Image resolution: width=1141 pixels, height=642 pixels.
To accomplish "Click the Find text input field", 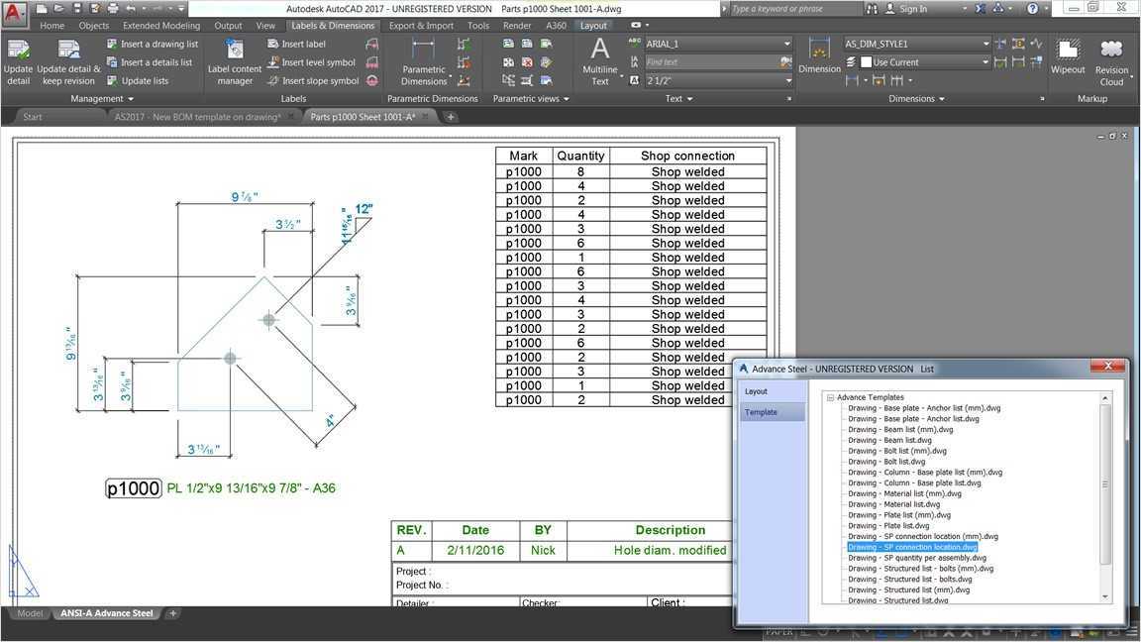I will 712,61.
